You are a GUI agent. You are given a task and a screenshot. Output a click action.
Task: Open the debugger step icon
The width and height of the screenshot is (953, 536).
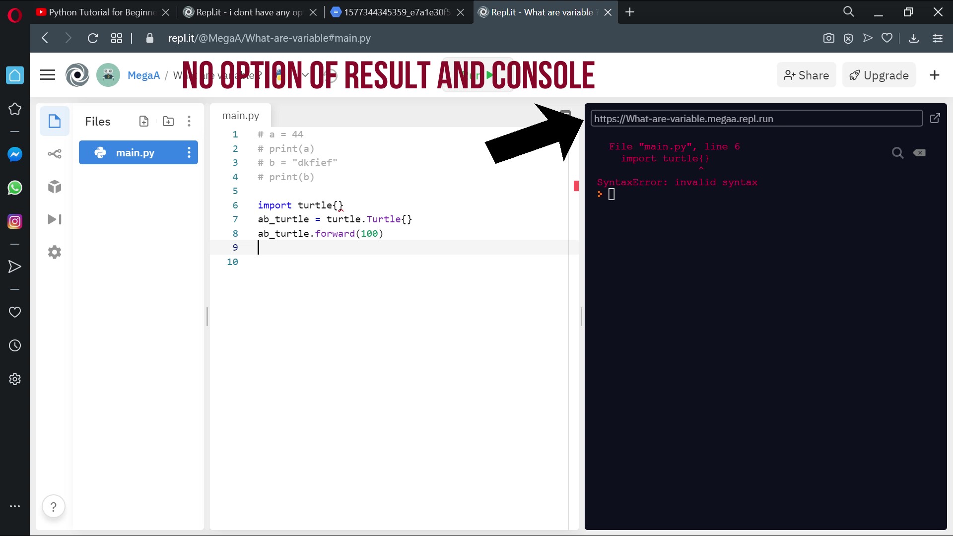[55, 219]
